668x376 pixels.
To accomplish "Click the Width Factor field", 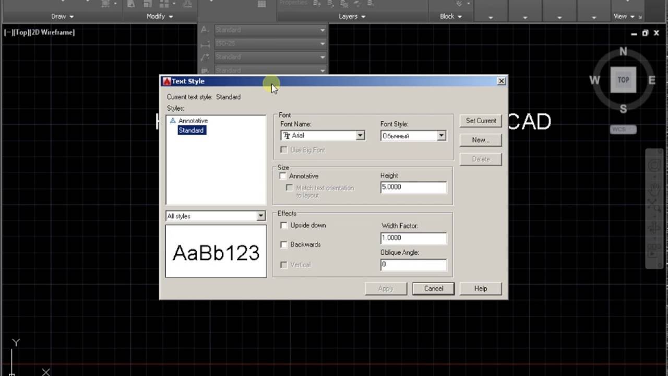I will point(413,238).
